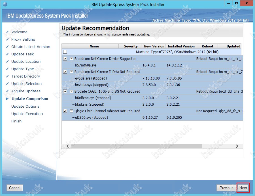This screenshot has width=255, height=196.
Task: Select the Acquire Updates step
Action: click(26, 91)
